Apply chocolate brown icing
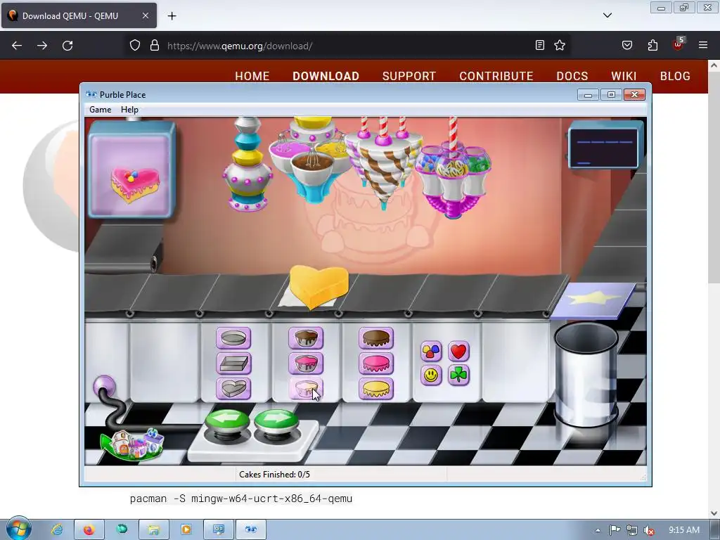Screen dimensions: 720x540 click(376, 338)
